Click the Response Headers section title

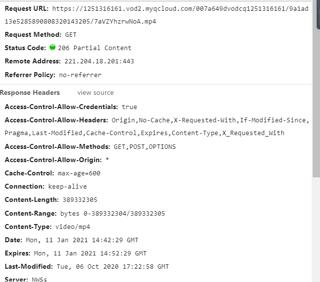tap(30, 92)
